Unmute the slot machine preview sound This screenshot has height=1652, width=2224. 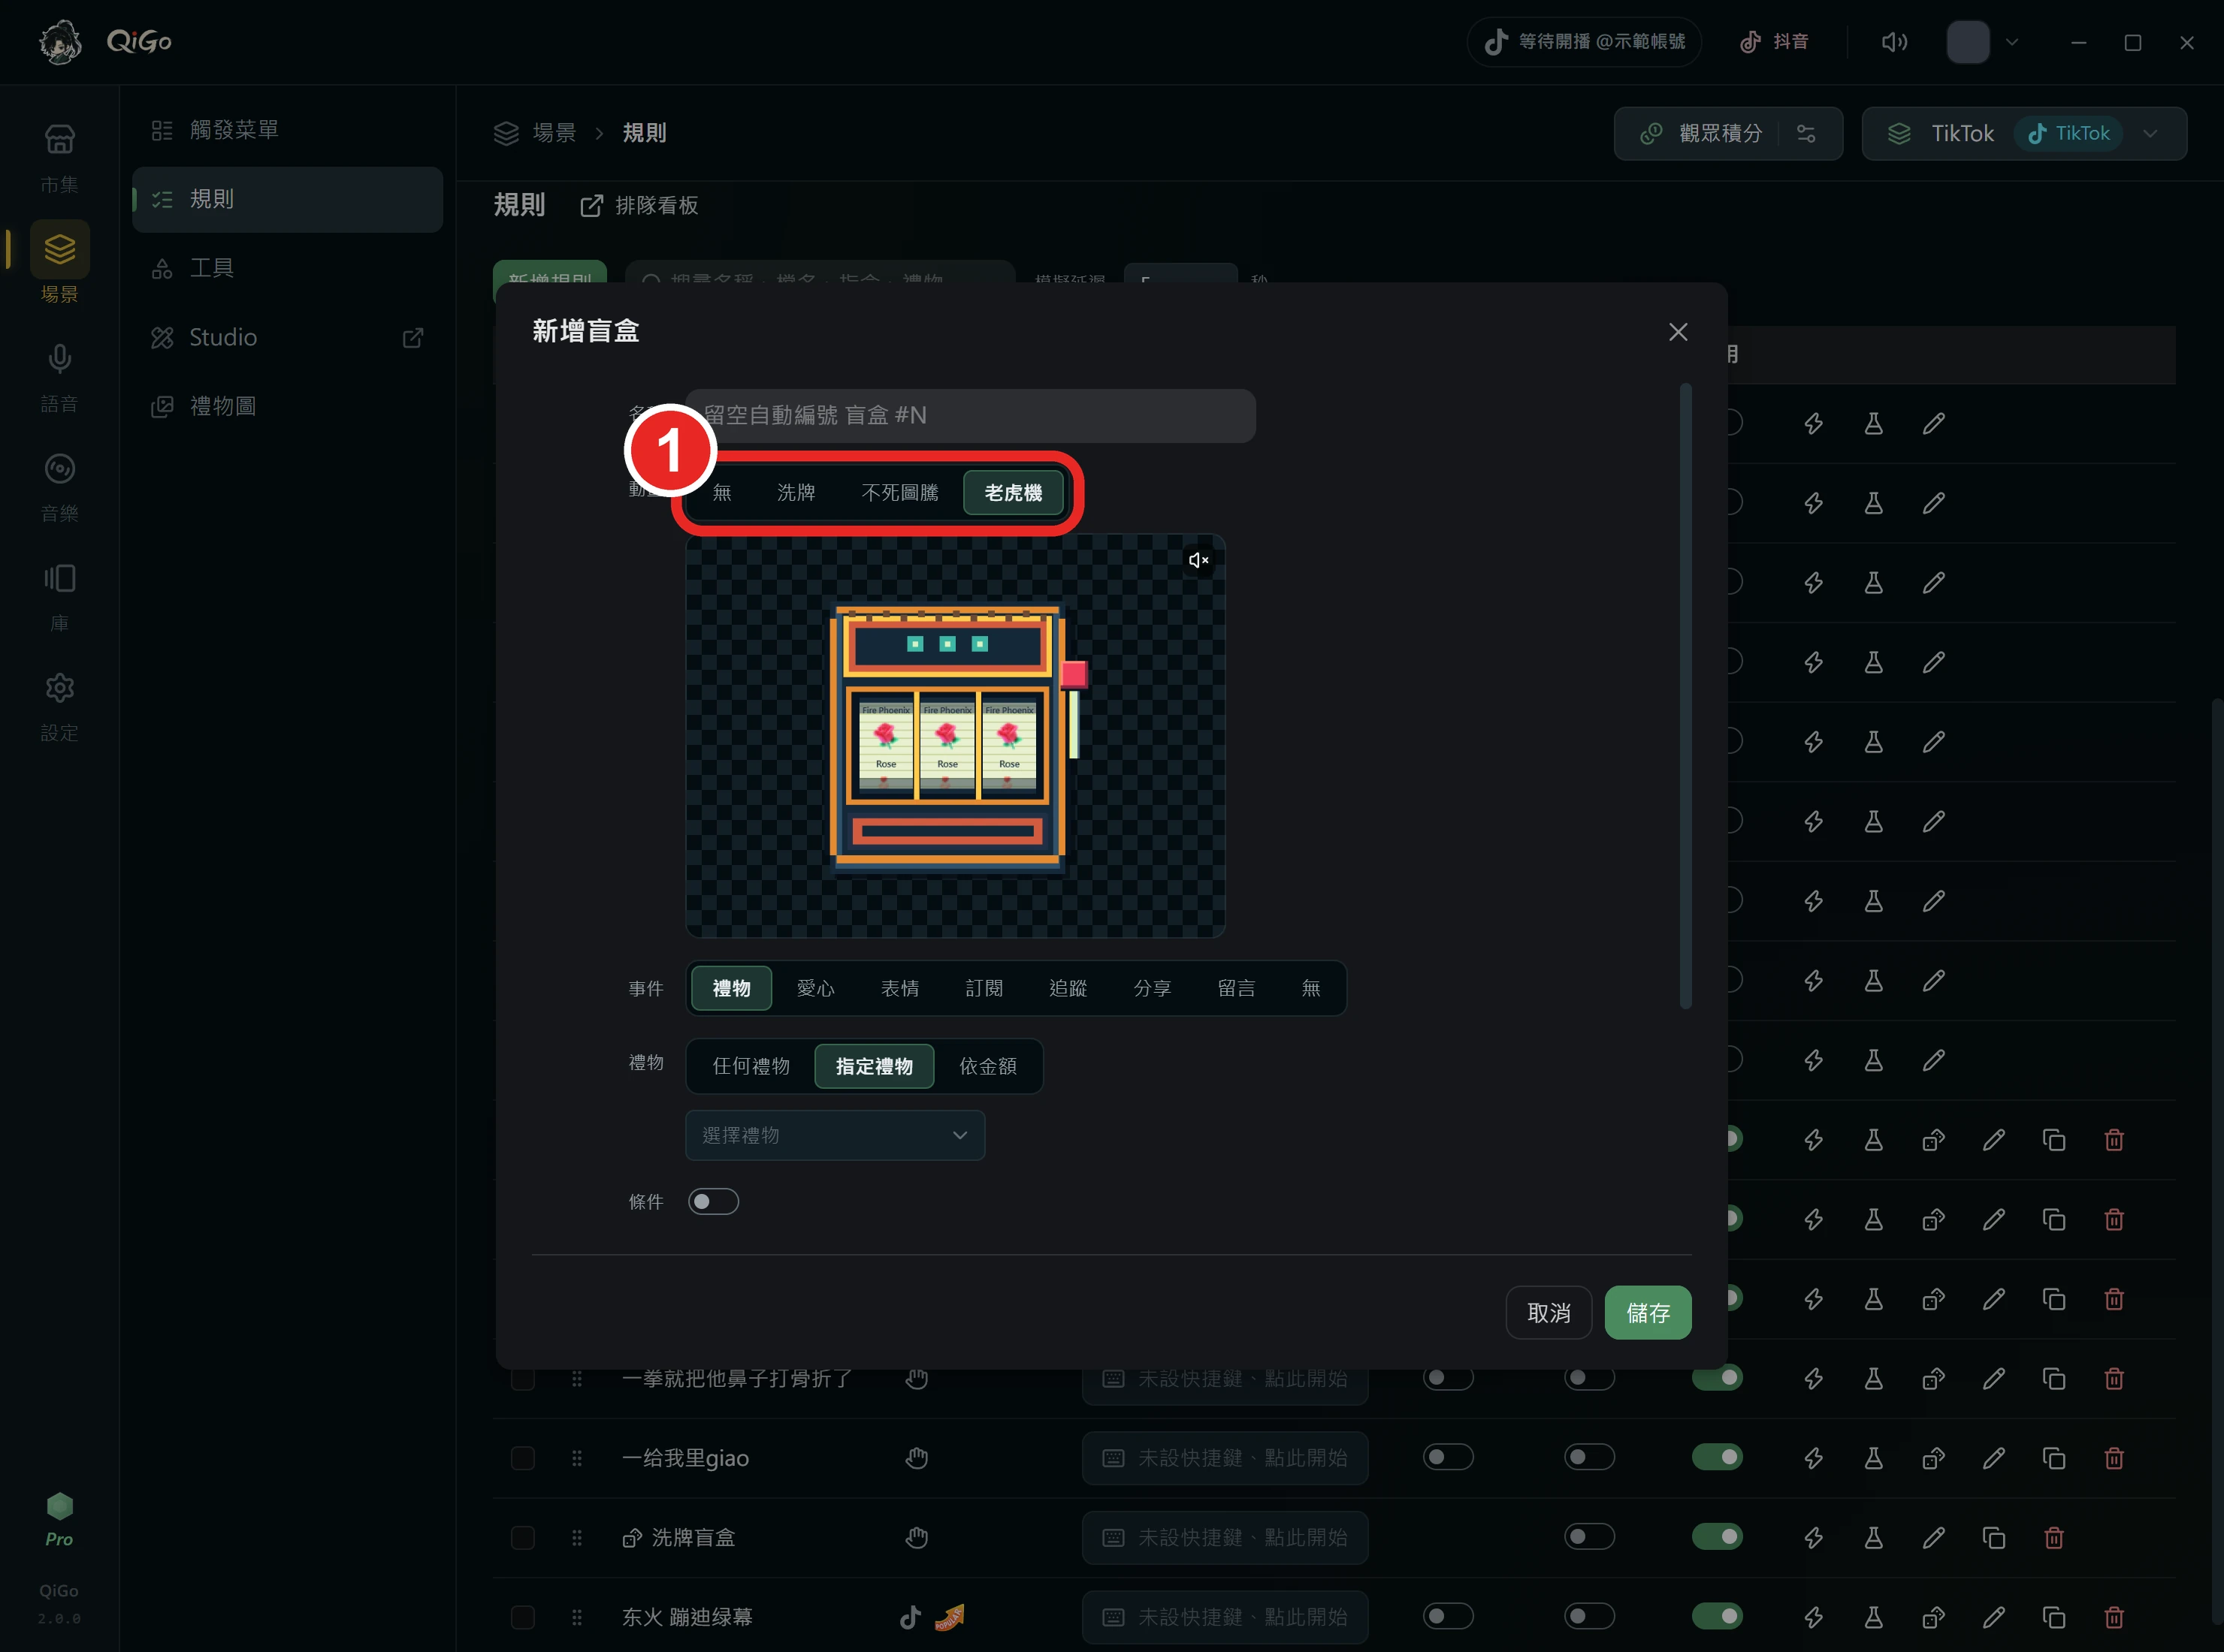pyautogui.click(x=1198, y=560)
